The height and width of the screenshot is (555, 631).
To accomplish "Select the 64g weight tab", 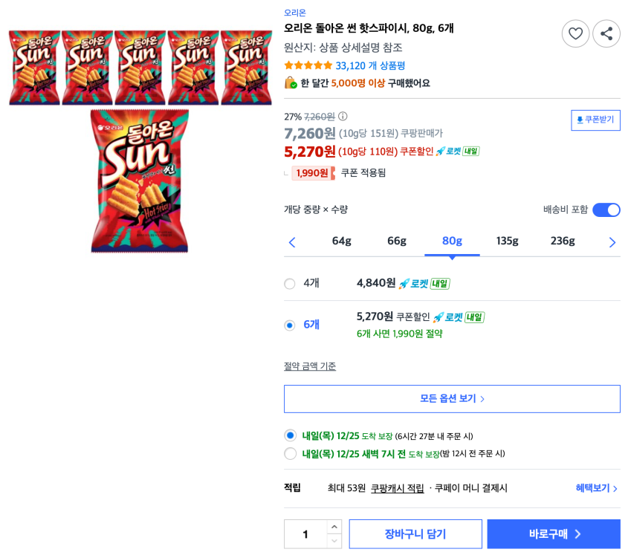I will coord(342,241).
